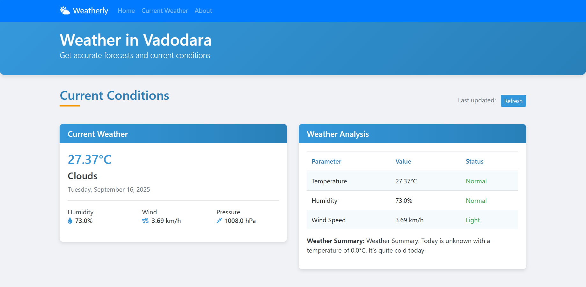
Task: Click the Current Weather card header
Action: coord(173,134)
